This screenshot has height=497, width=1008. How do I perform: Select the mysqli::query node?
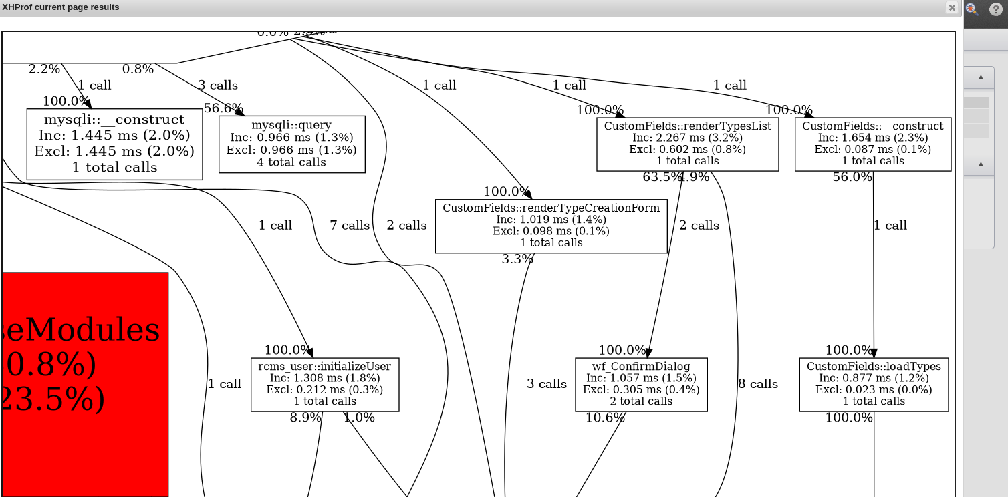(291, 144)
